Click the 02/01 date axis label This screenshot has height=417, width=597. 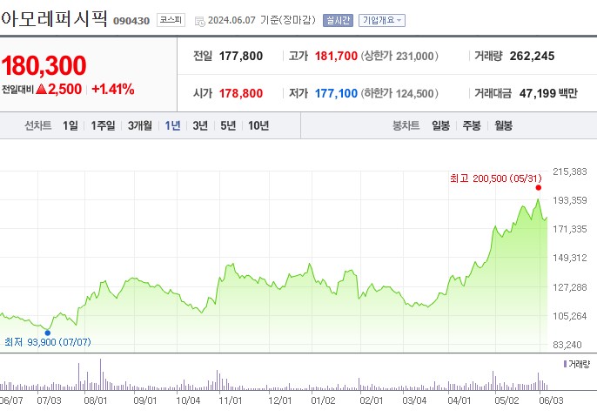(x=372, y=400)
